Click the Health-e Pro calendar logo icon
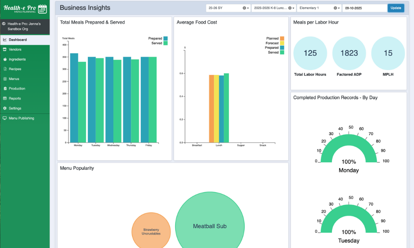 coord(42,9)
